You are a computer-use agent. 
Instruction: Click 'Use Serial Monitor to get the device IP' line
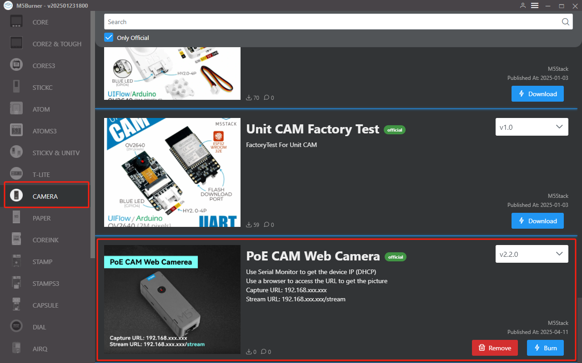click(311, 272)
